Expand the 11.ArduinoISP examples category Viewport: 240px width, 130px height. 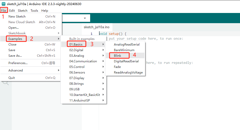tap(83, 100)
